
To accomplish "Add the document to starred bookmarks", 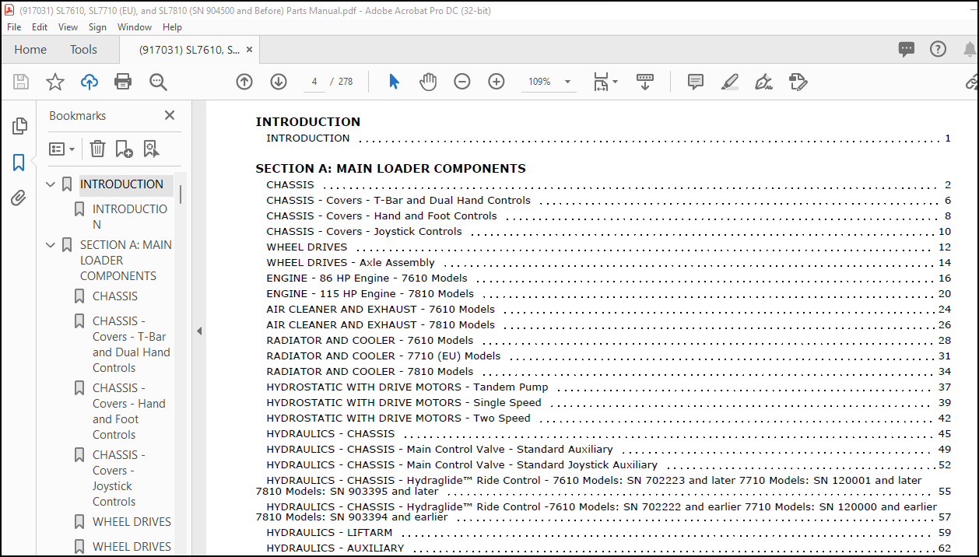I will [55, 82].
